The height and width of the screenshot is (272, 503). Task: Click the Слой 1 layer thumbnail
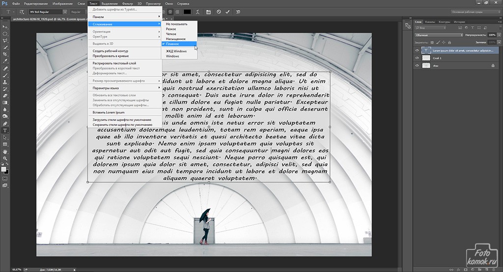tap(426, 58)
